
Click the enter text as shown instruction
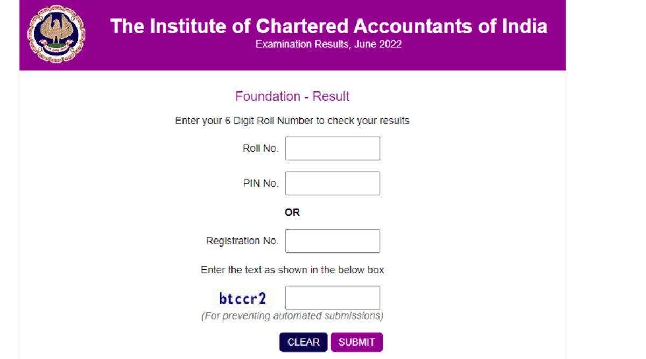[x=292, y=270]
